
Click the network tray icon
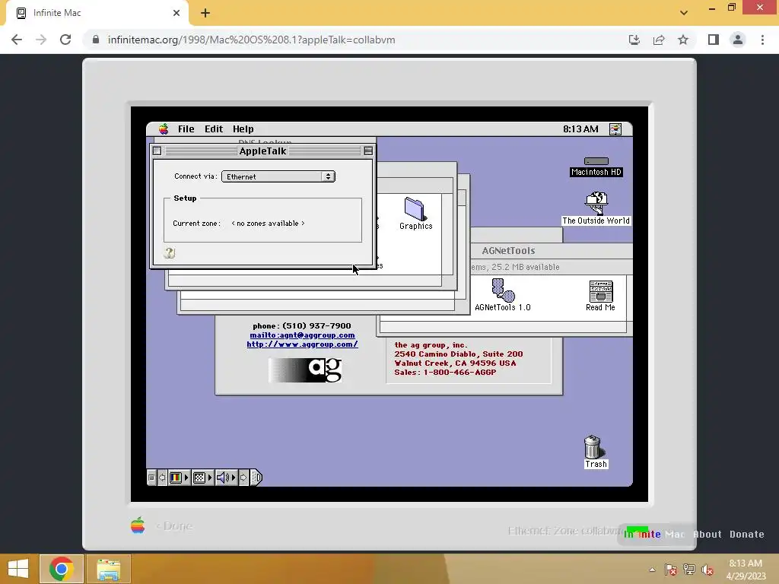[x=689, y=570]
